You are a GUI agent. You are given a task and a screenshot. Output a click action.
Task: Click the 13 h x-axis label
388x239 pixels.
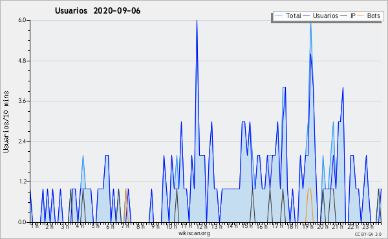[x=217, y=227]
